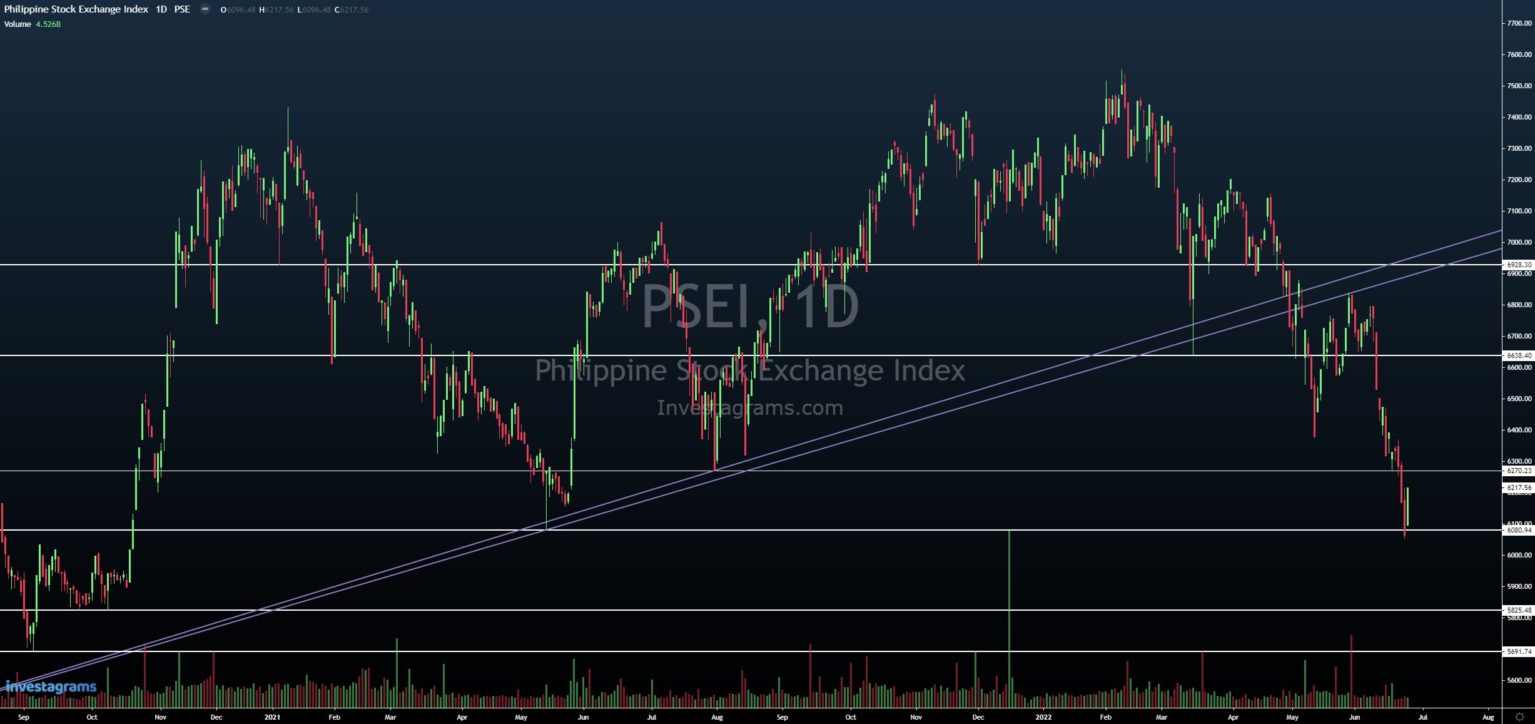Click the 2022 label on time axis

1043,717
